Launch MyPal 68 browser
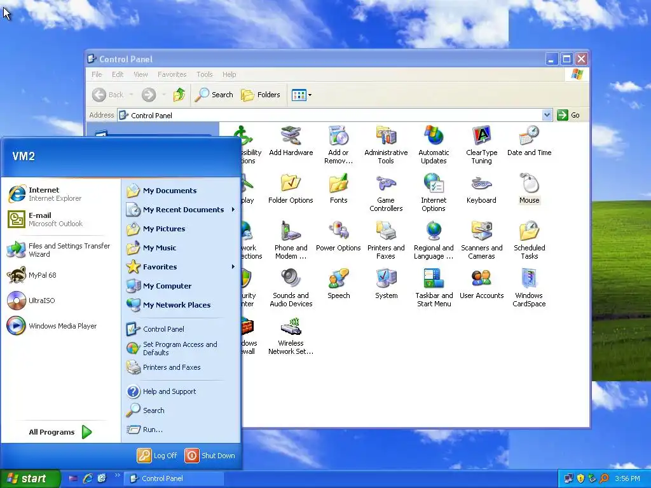This screenshot has width=651, height=488. point(60,275)
